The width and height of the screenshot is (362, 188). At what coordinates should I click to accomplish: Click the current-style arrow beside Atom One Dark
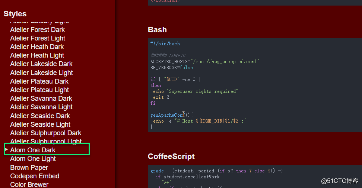(x=6, y=149)
